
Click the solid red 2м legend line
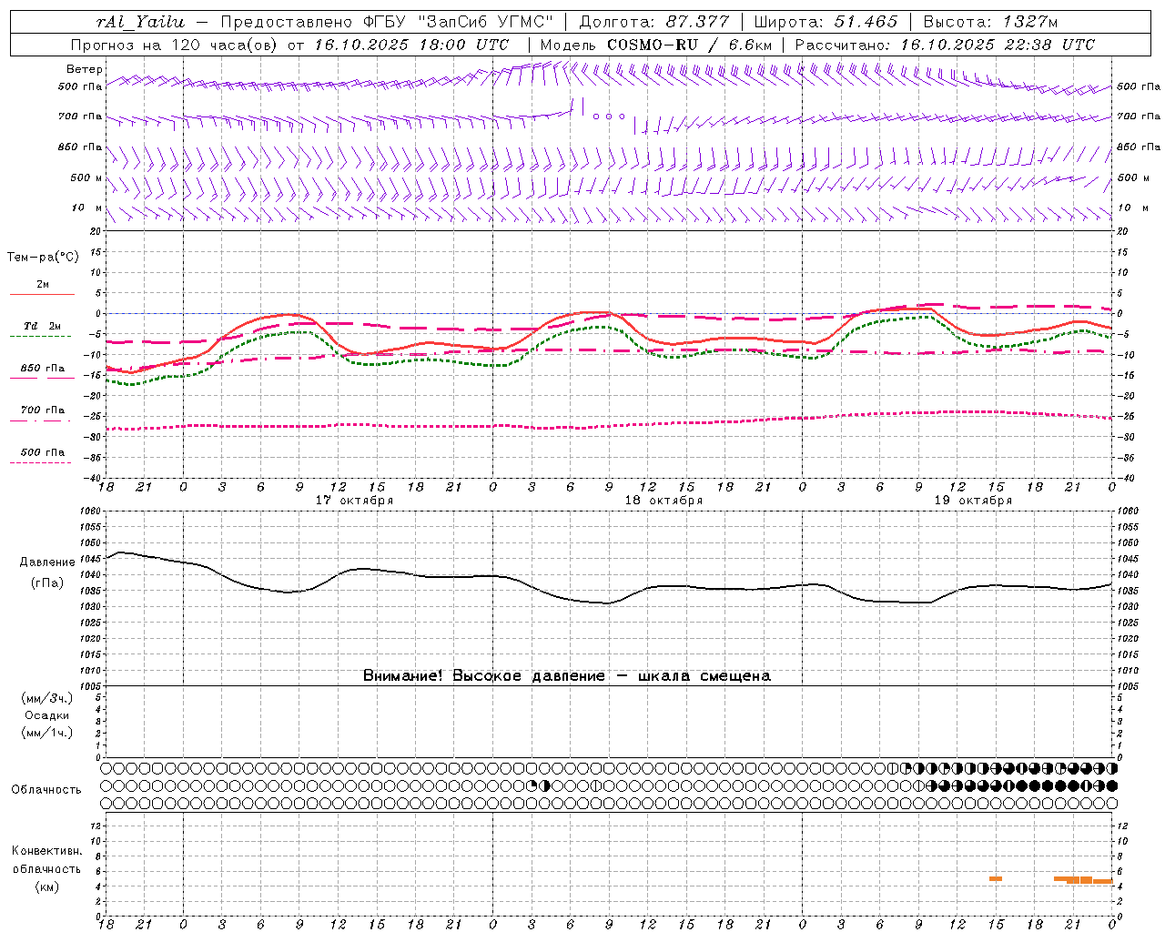(x=42, y=294)
